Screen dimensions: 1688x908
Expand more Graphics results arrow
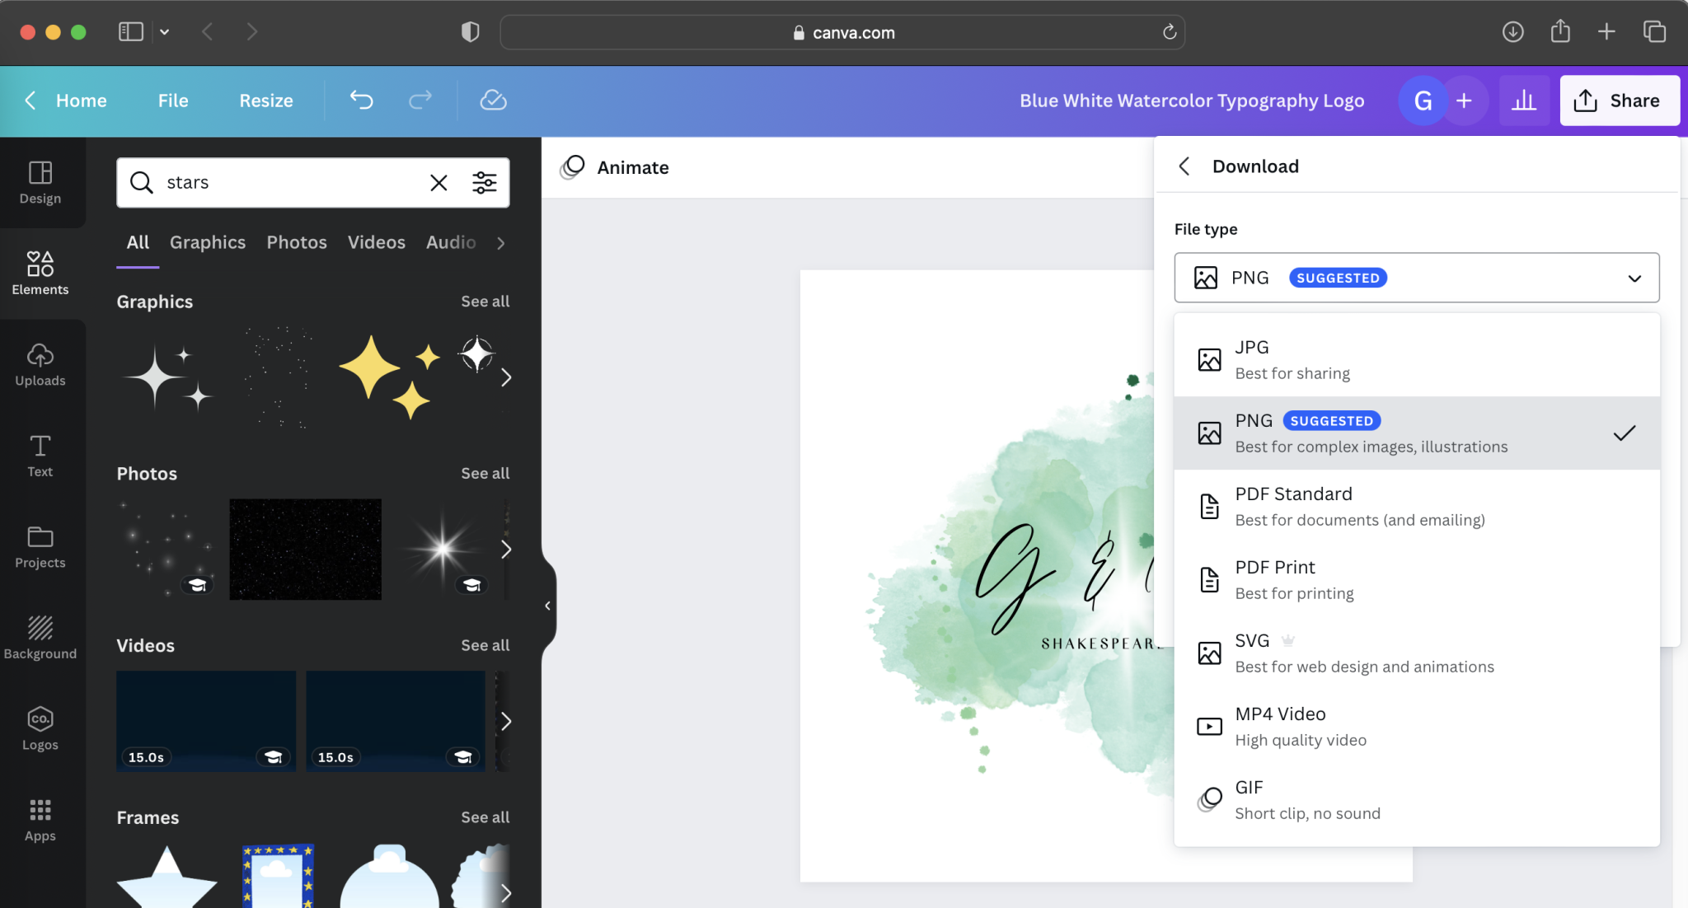tap(505, 377)
